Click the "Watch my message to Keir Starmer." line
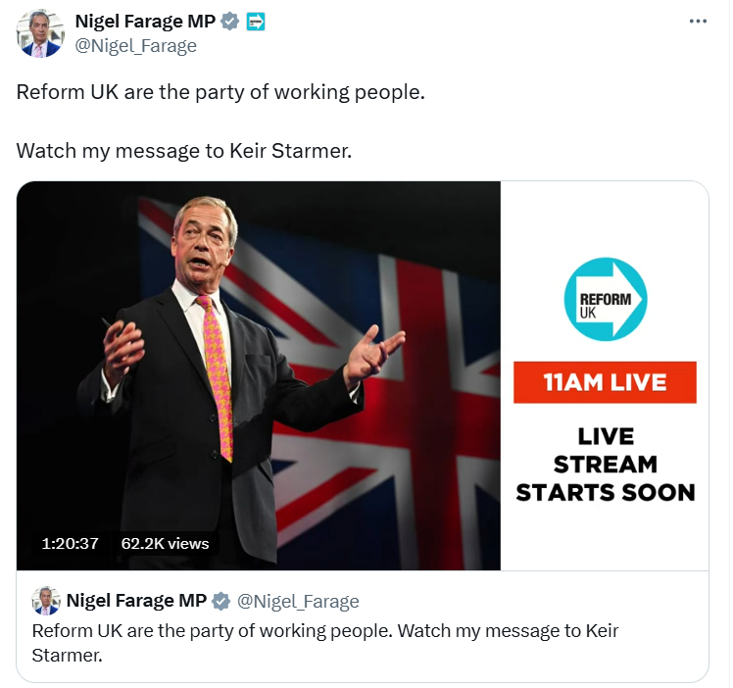733x688 pixels. [x=183, y=152]
